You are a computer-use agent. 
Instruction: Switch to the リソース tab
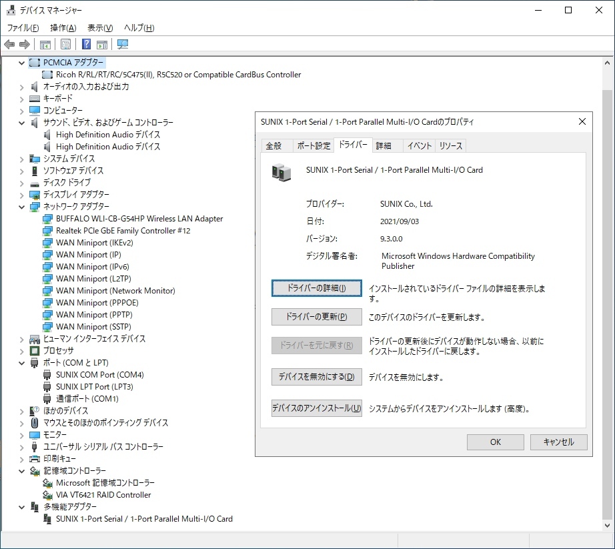[451, 146]
